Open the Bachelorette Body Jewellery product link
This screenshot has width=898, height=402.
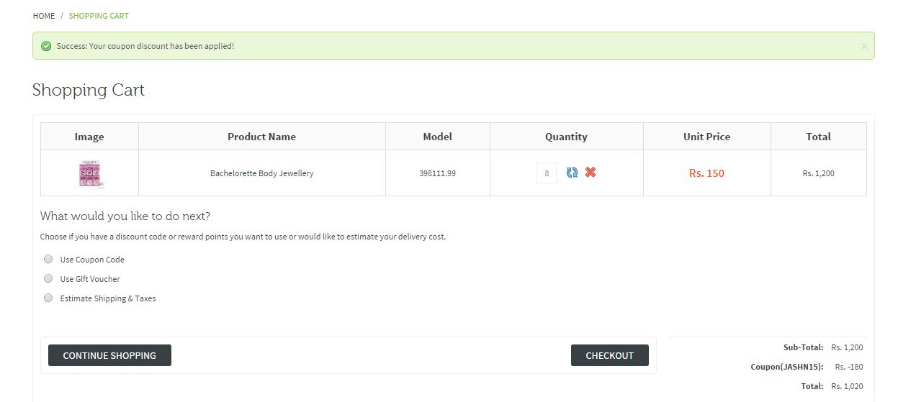pyautogui.click(x=261, y=173)
